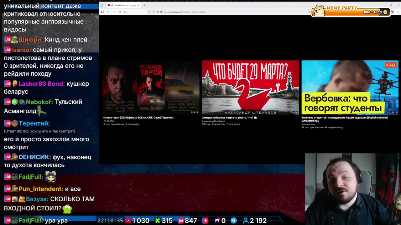Image resolution: width=401 pixels, height=225 pixels.
Task: Click chat username Шиюри
Action: click(x=30, y=40)
